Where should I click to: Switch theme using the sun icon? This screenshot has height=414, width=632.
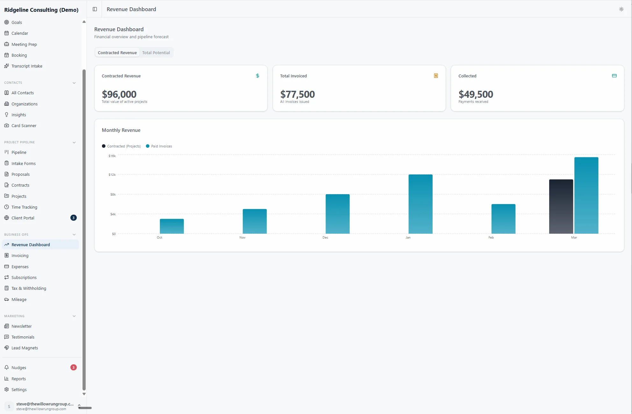tap(621, 9)
